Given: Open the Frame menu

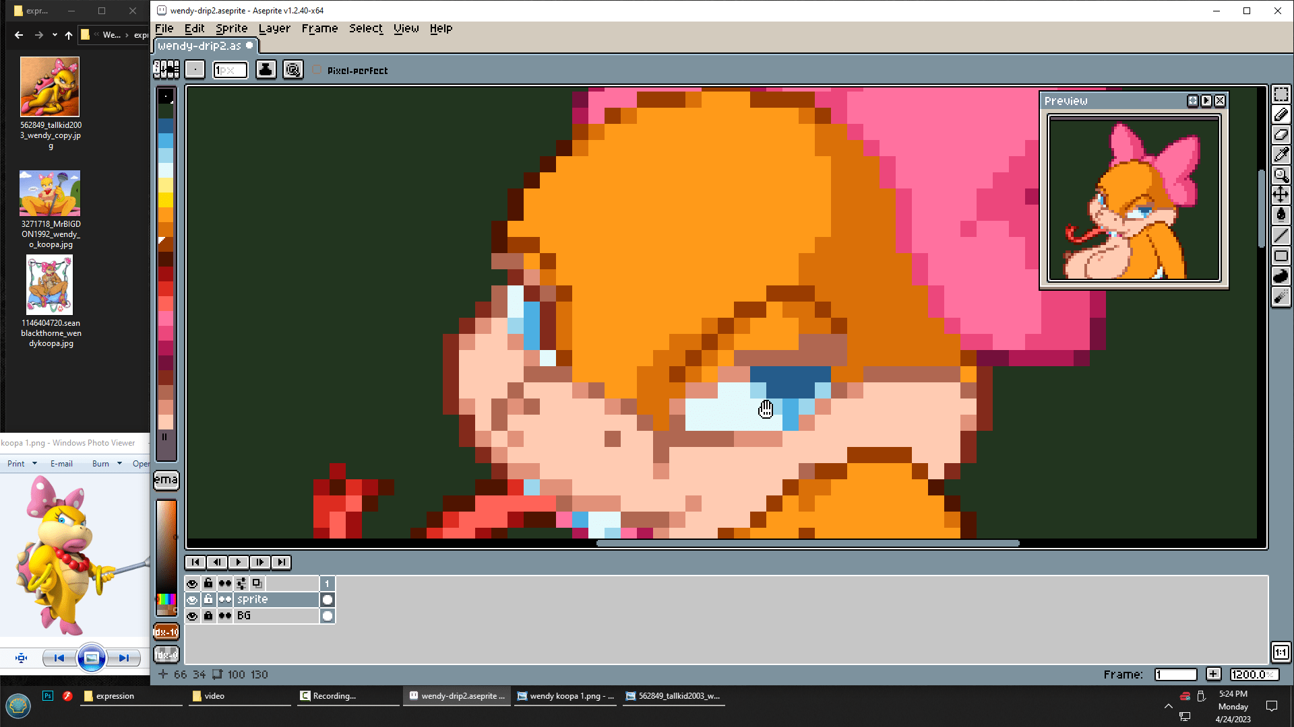Looking at the screenshot, I should point(319,28).
